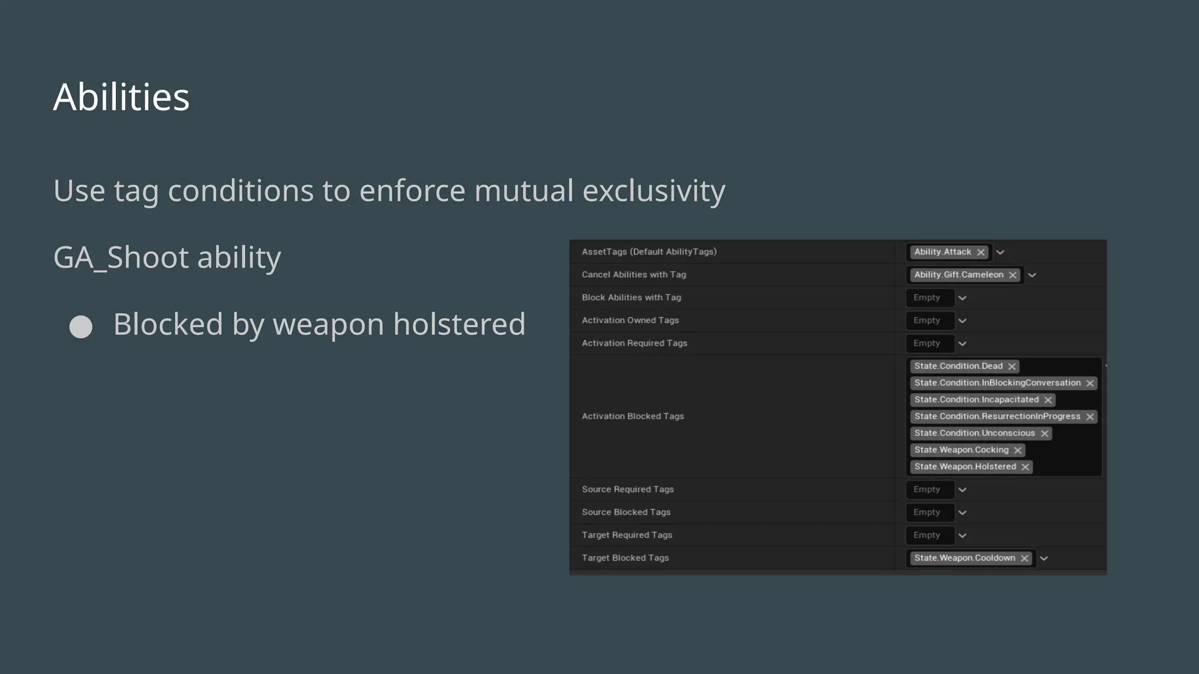
Task: Remove the Ability.Gift.Cameleon tag
Action: [1013, 275]
